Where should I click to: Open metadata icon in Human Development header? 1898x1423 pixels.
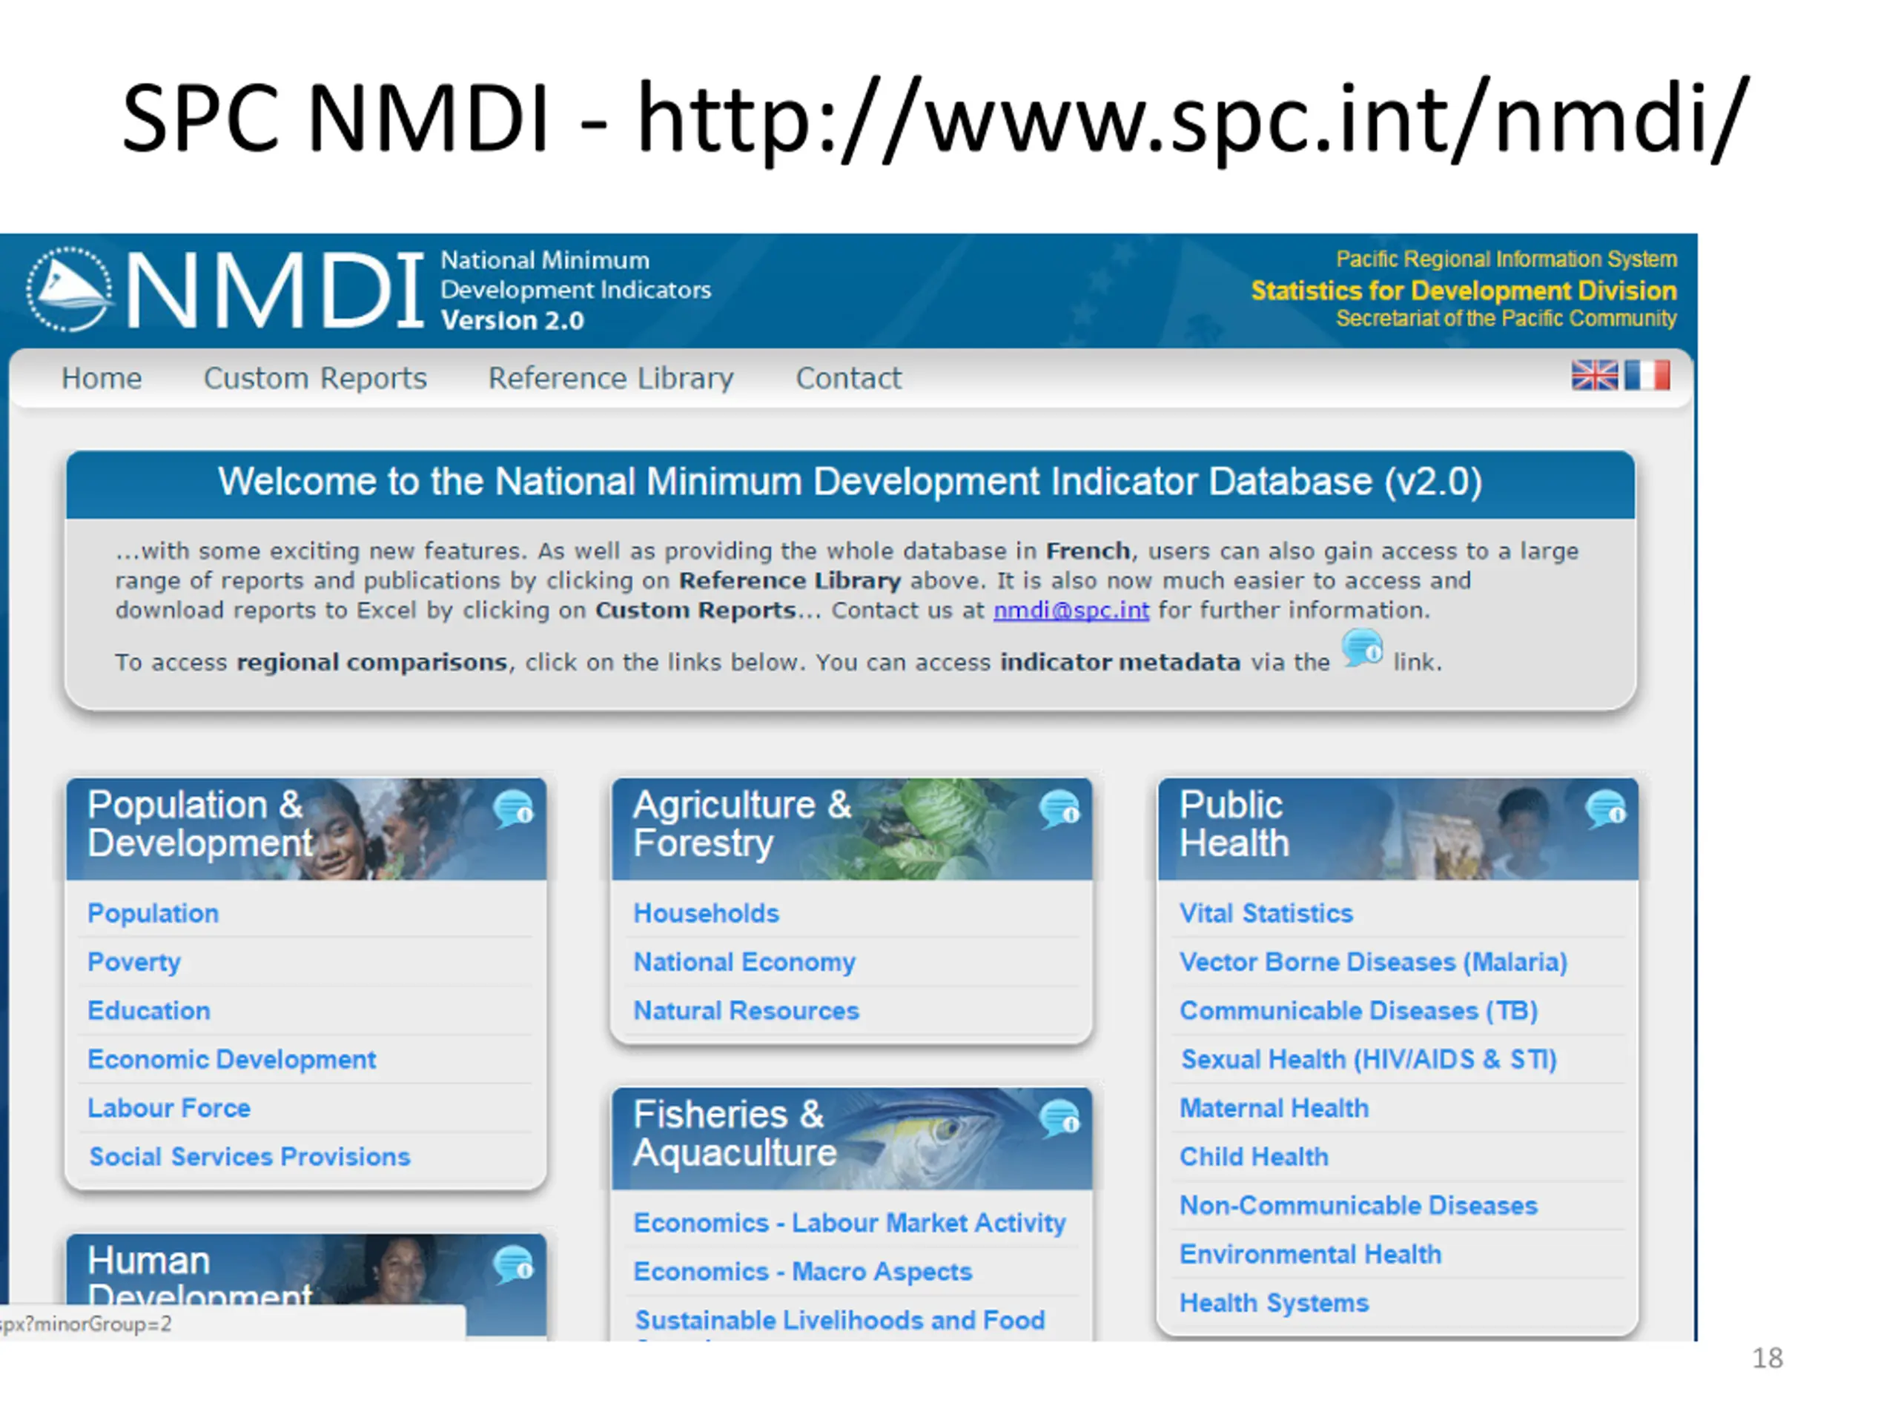pyautogui.click(x=514, y=1264)
